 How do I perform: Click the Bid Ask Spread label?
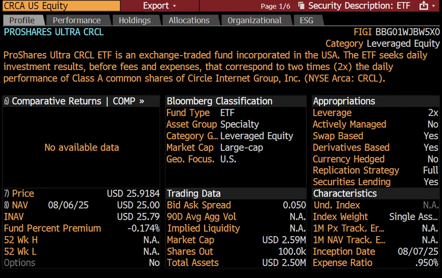coord(199,205)
